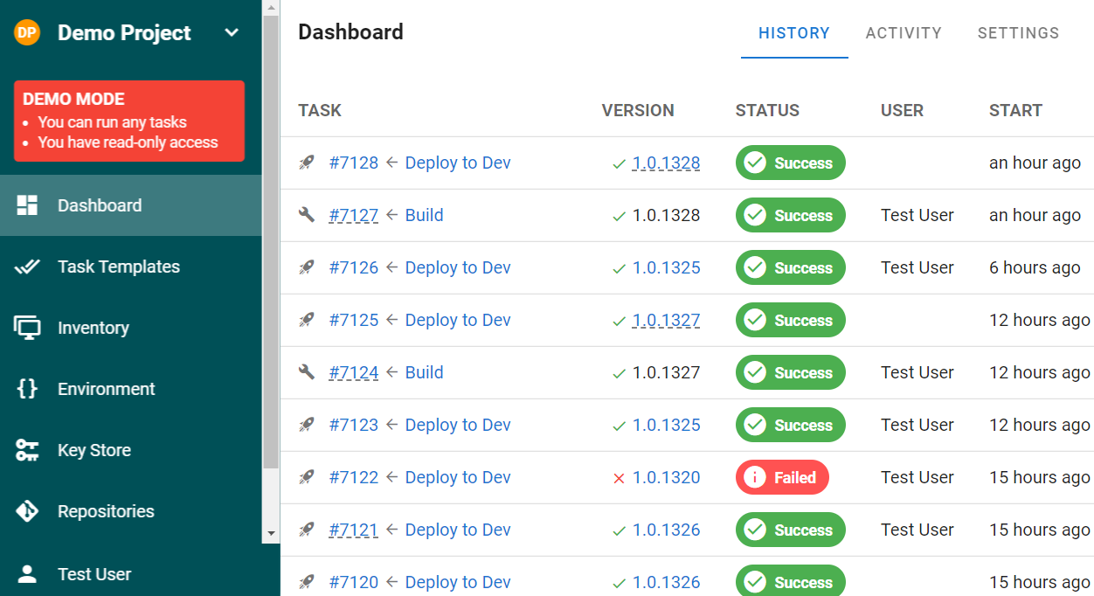
Task: Open task #7128 details link
Action: coord(353,163)
